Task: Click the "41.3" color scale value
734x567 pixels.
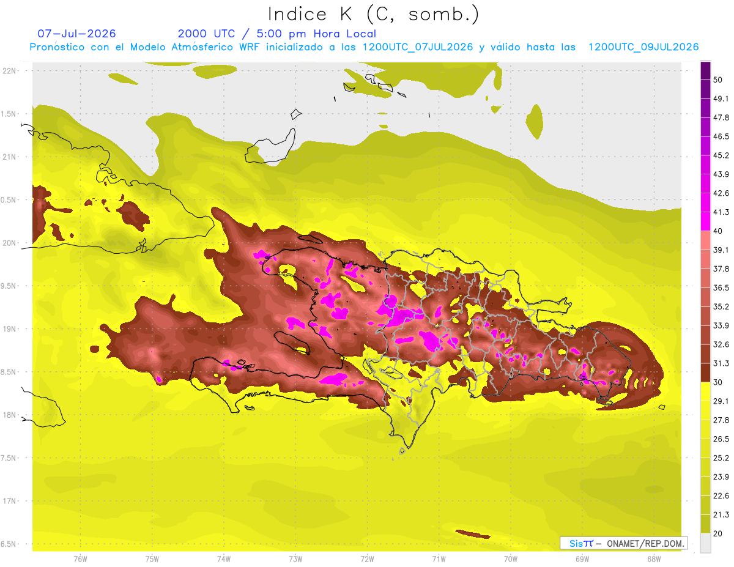Action: pos(721,212)
